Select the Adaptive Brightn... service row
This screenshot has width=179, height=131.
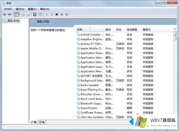(115, 39)
